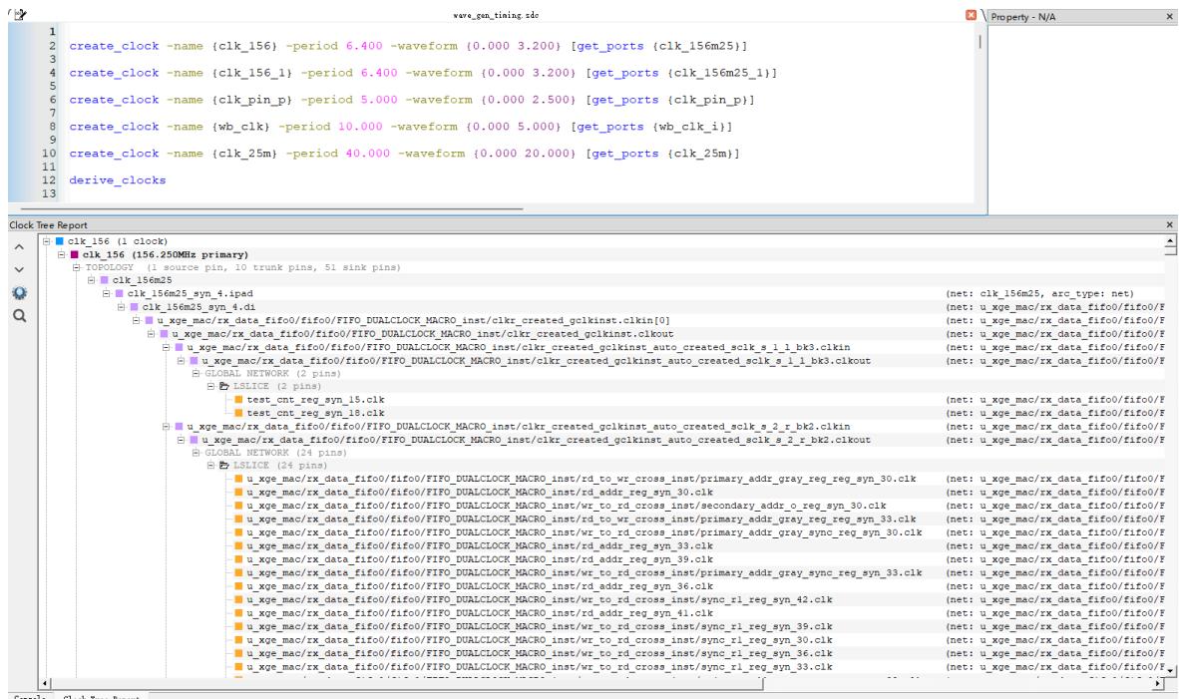Screen dimensions: 1179x699
Task: Collapse the TOPOLOGY node
Action: (76, 267)
